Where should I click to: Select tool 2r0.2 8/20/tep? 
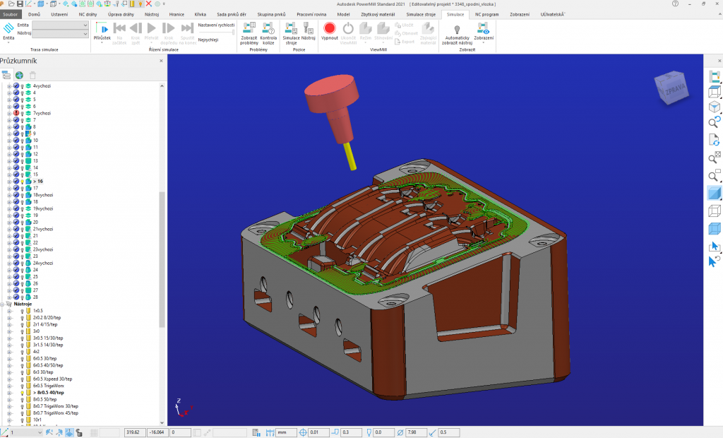coord(47,317)
